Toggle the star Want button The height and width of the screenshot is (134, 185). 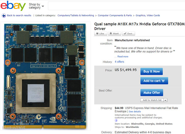point(115,34)
